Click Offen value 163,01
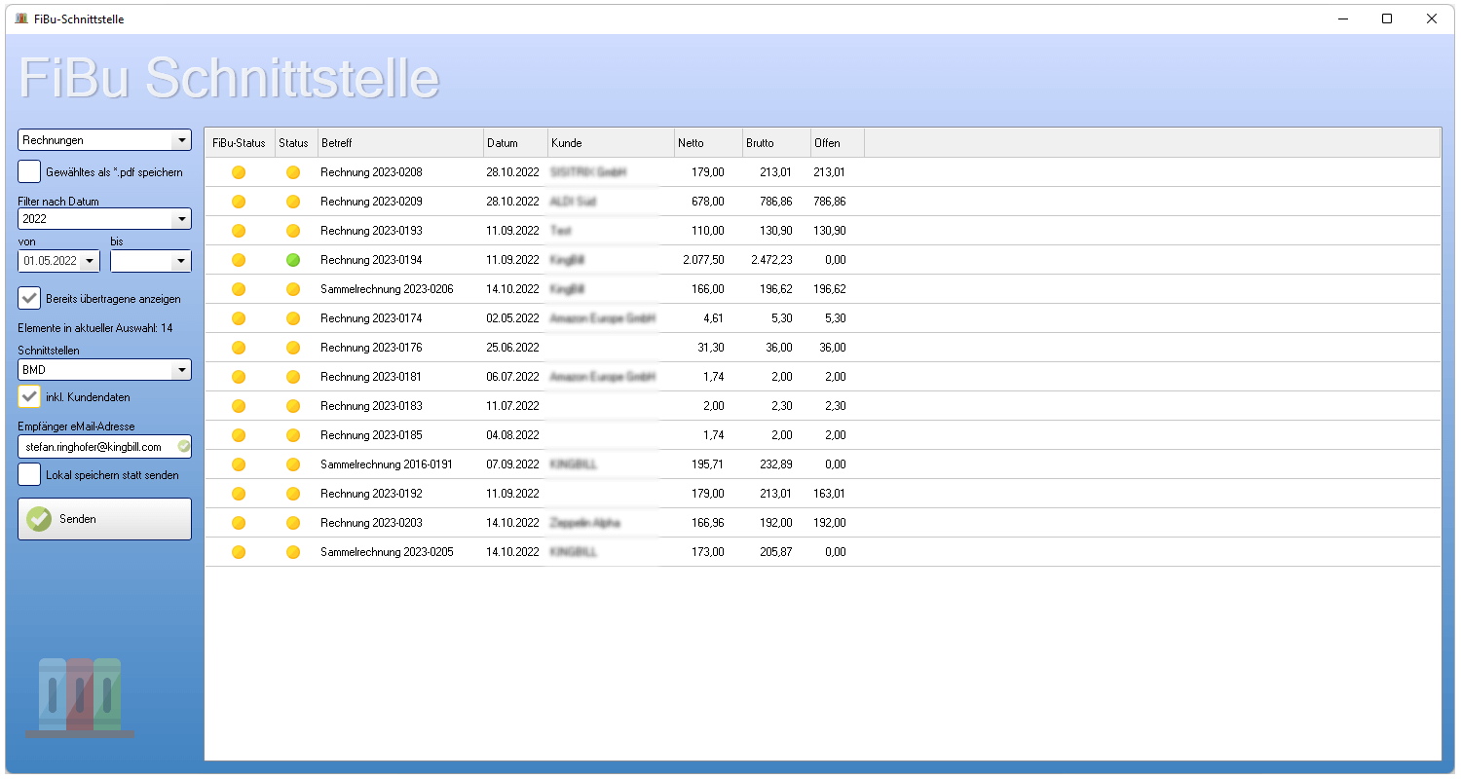The image size is (1461, 779). [x=830, y=494]
